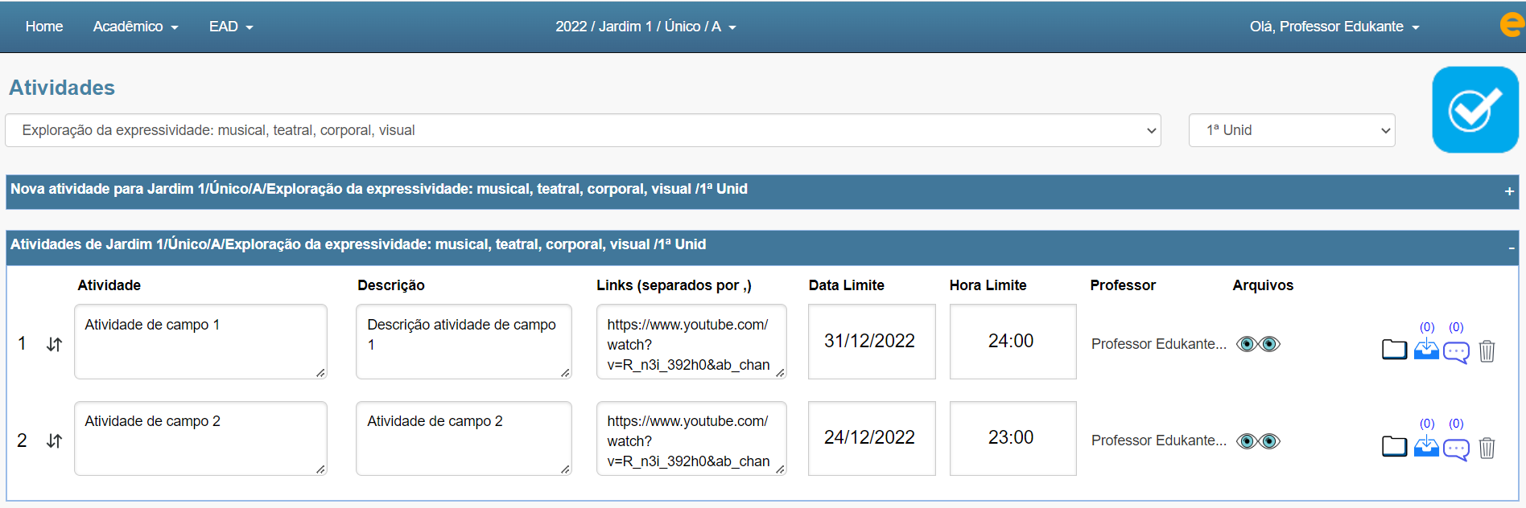The image size is (1526, 508).
Task: Click the links field of Atividade de campo 2
Action: point(691,438)
